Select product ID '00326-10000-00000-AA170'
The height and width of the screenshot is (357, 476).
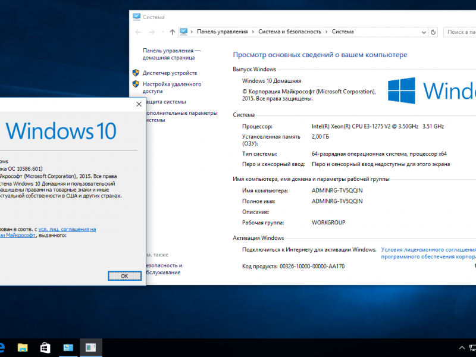(312, 266)
